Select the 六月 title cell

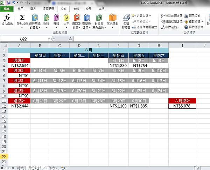click(88, 50)
